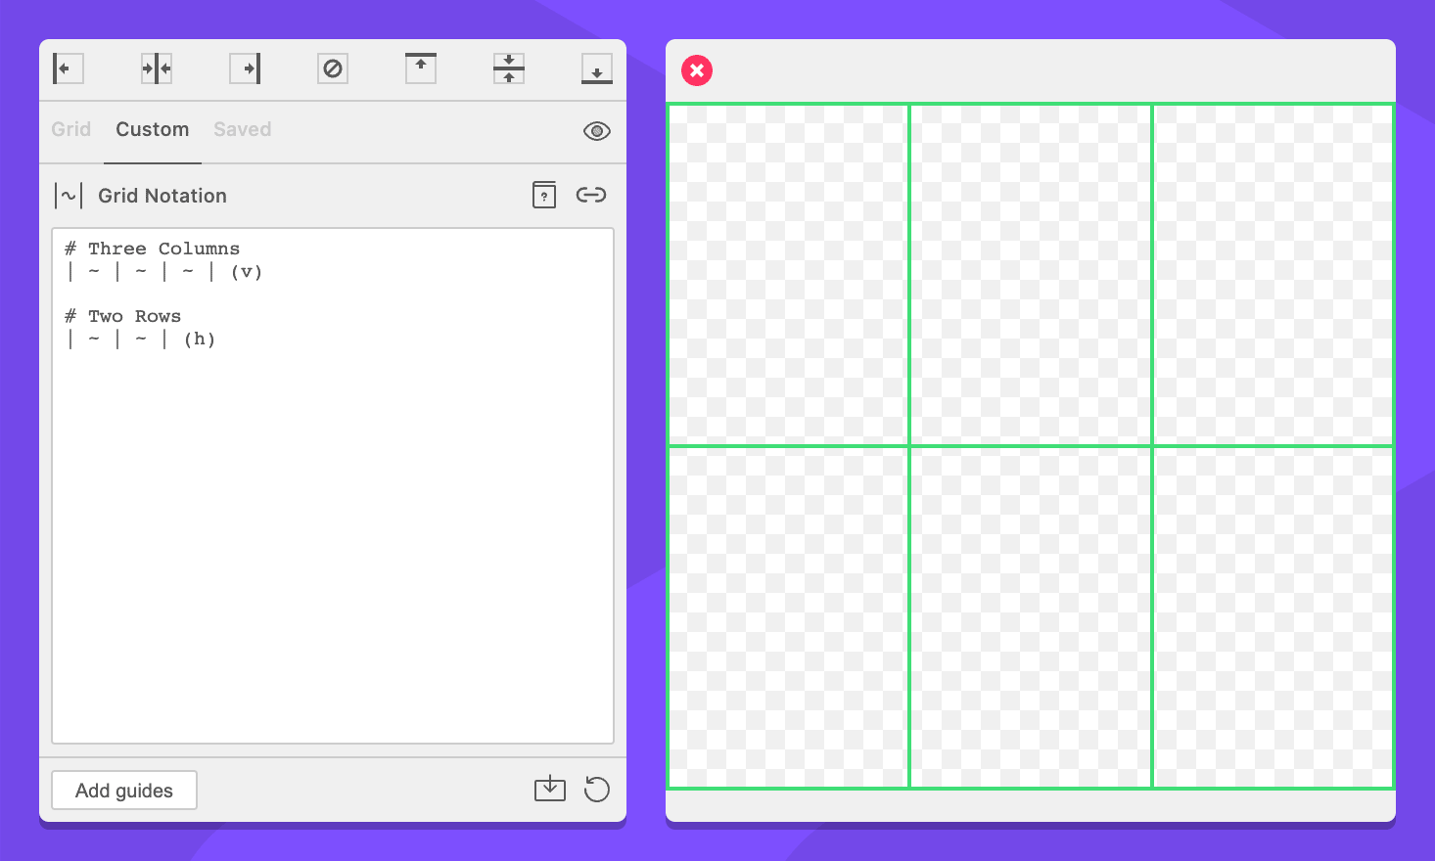Add a vertical center guide

pyautogui.click(x=156, y=68)
